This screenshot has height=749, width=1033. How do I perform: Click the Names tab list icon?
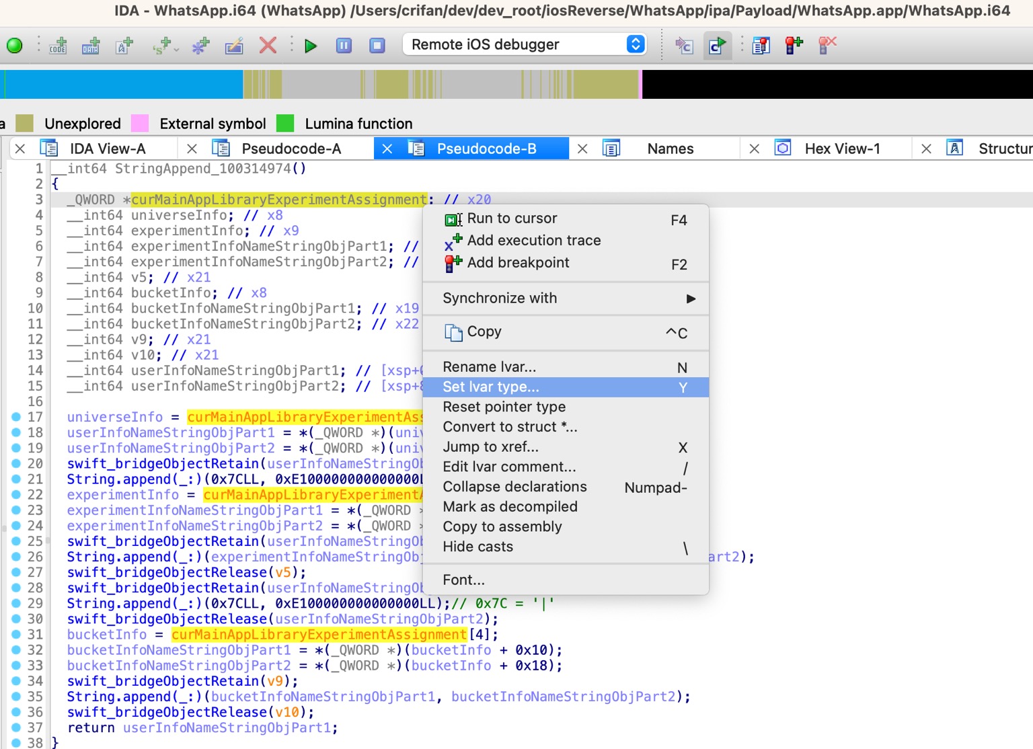tap(611, 149)
